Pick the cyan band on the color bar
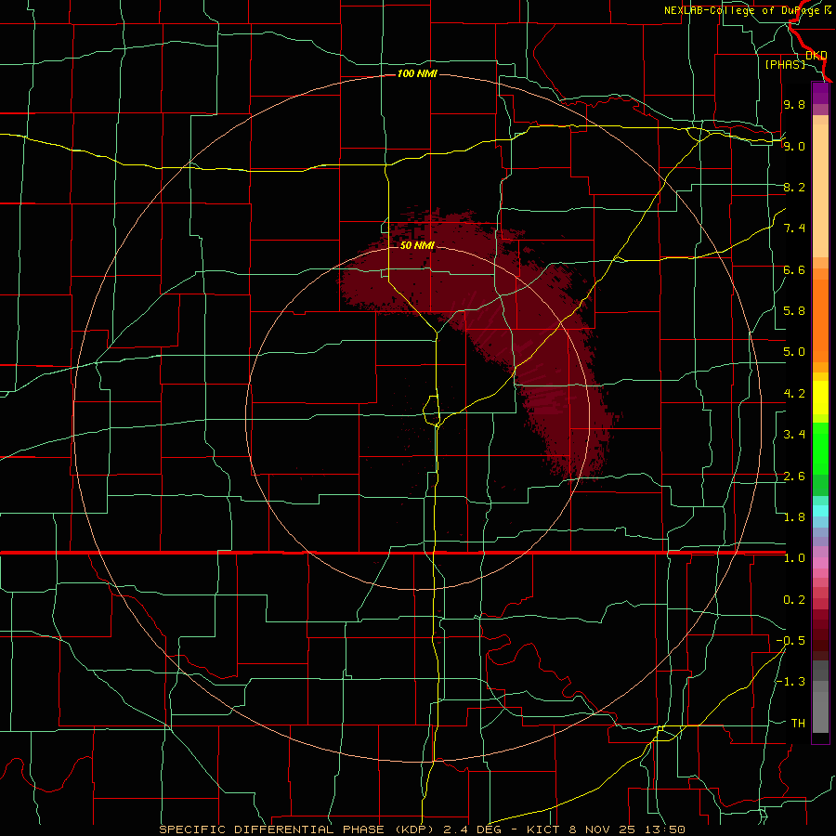 tap(820, 510)
